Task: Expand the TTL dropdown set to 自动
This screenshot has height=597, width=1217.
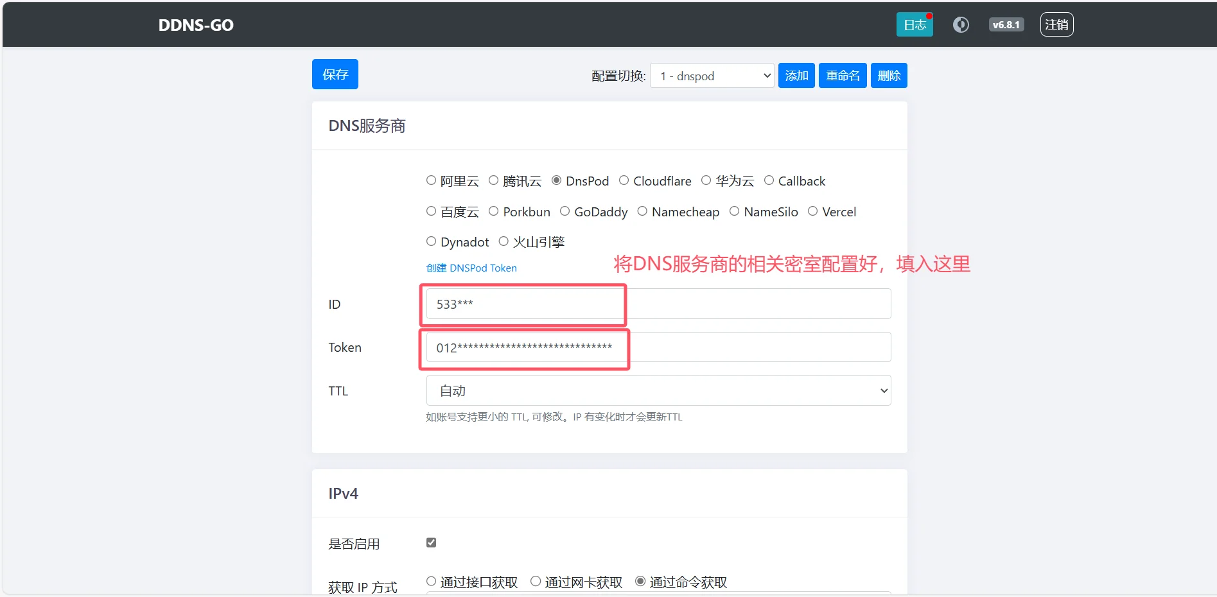Action: tap(658, 390)
